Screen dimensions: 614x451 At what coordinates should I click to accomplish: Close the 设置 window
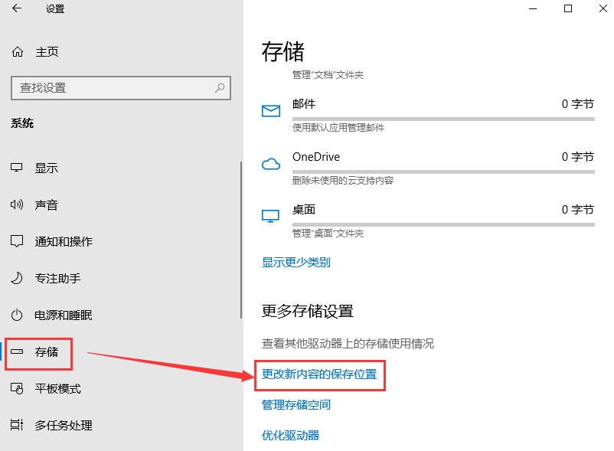603,8
